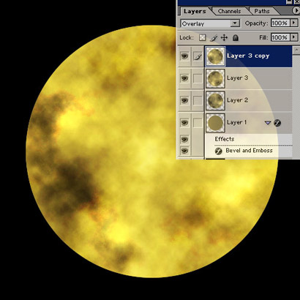Toggle Lock image pixels brush icon

click(214, 38)
